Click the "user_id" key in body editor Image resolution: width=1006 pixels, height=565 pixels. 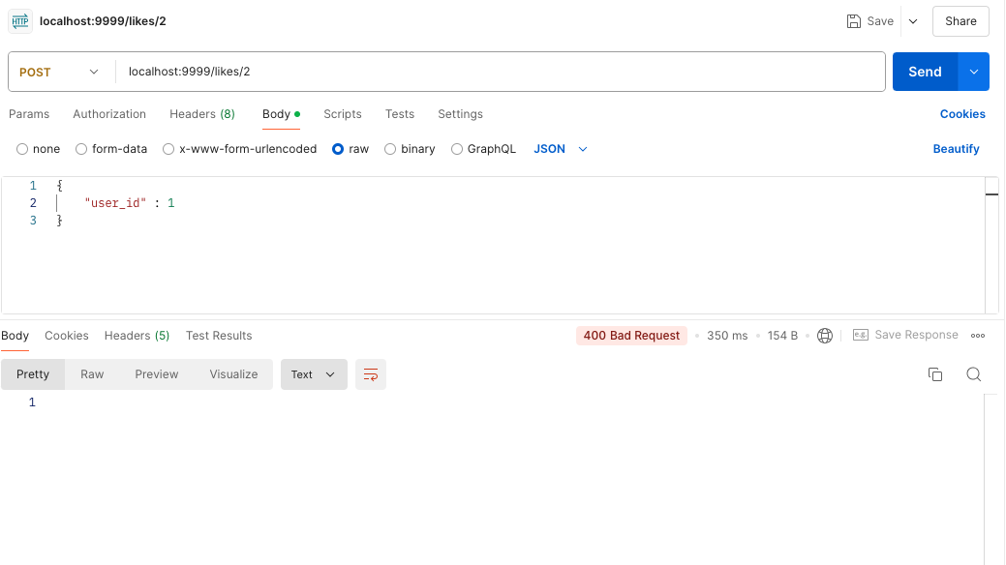tap(115, 203)
